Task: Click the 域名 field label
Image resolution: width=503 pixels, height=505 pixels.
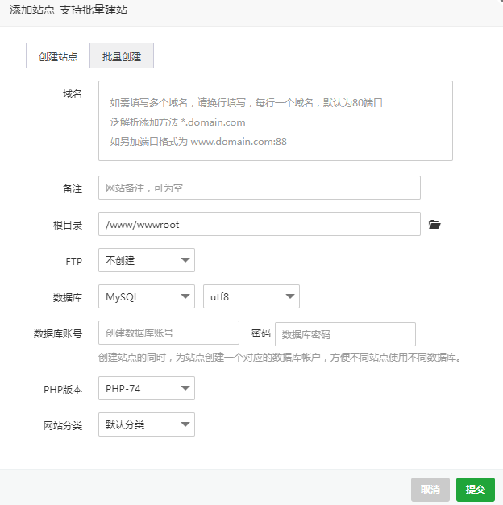Action: pyautogui.click(x=73, y=94)
